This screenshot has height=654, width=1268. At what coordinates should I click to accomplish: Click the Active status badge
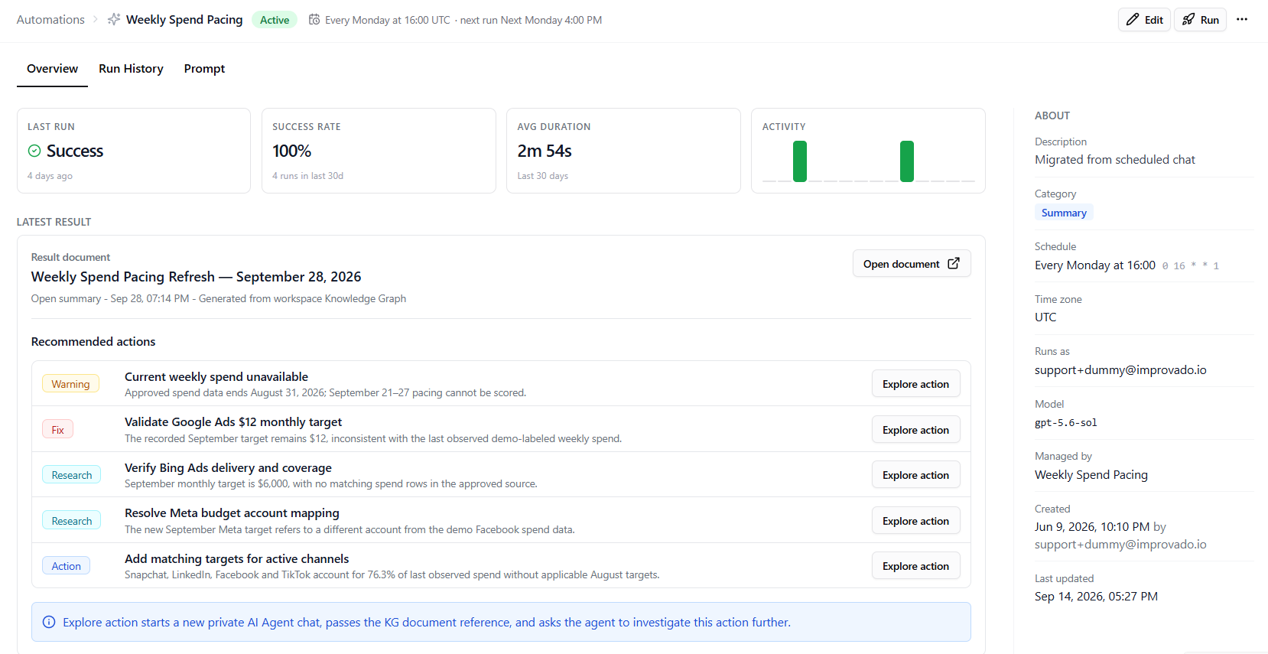[274, 20]
